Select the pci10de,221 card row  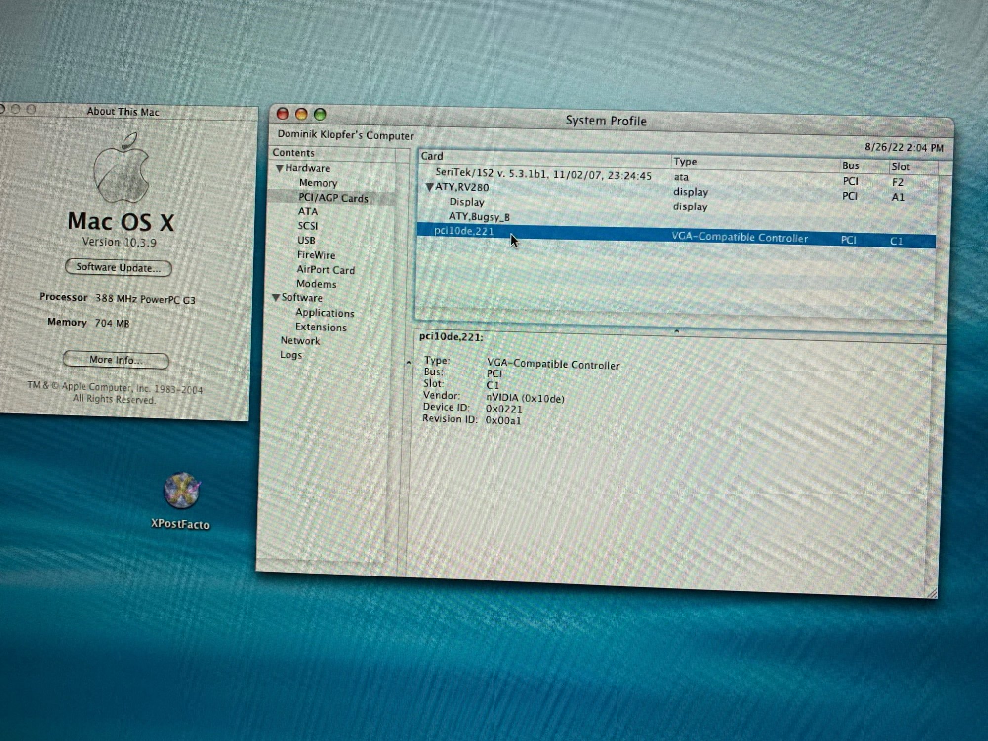pos(677,236)
